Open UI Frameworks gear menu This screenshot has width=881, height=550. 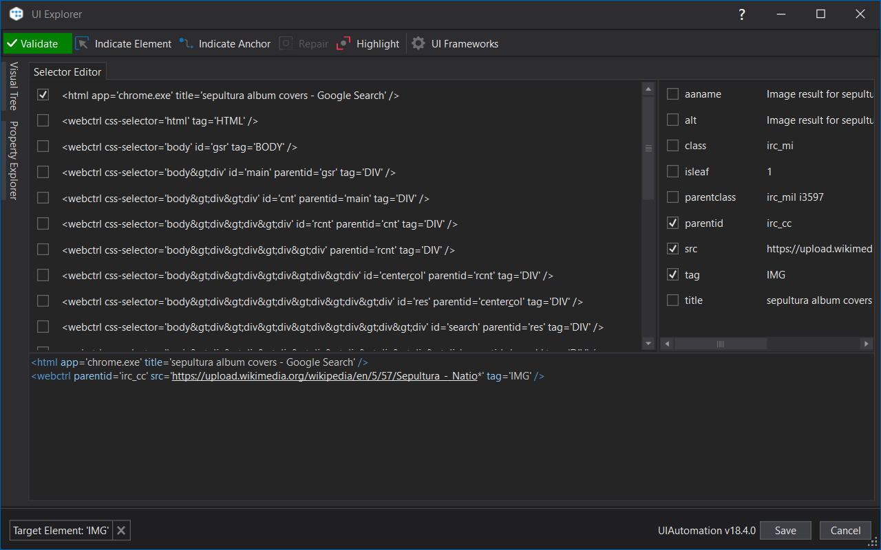click(418, 44)
